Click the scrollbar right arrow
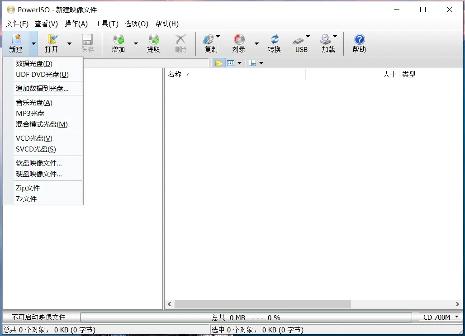 (457, 304)
